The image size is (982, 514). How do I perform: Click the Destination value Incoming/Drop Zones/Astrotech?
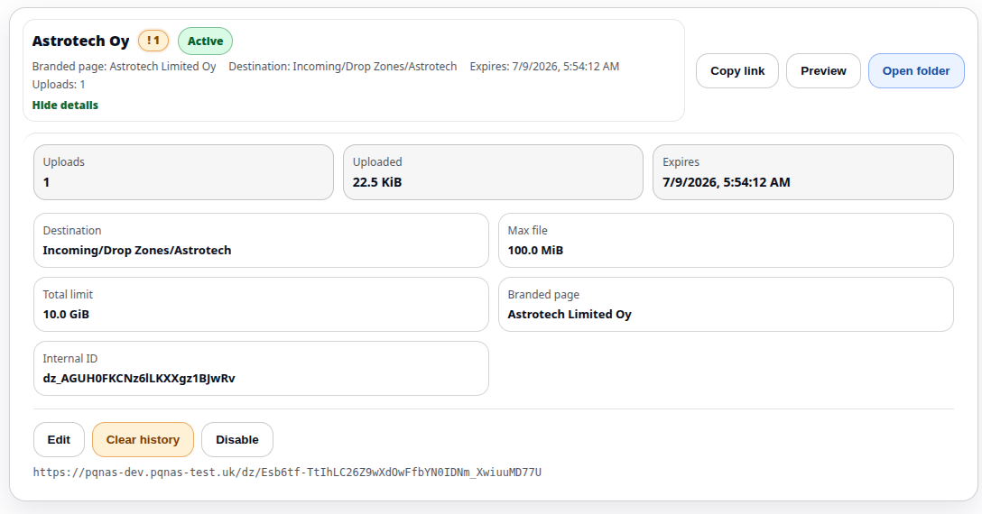coord(137,251)
